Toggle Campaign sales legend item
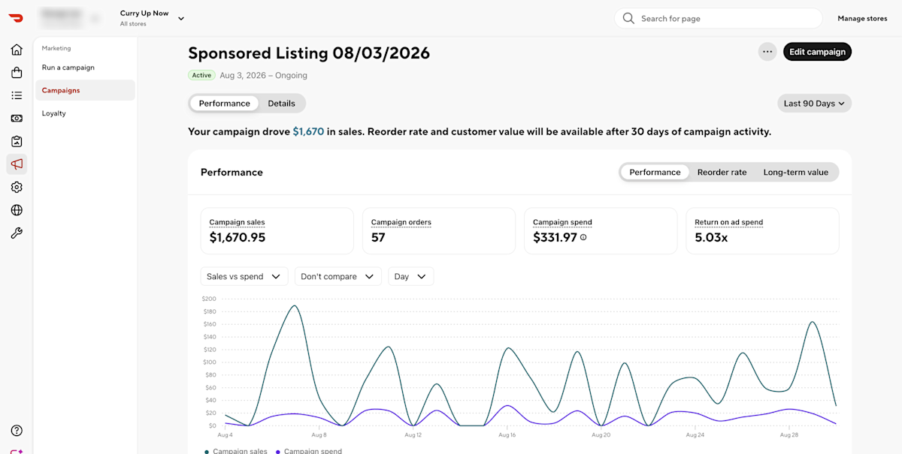 point(235,451)
